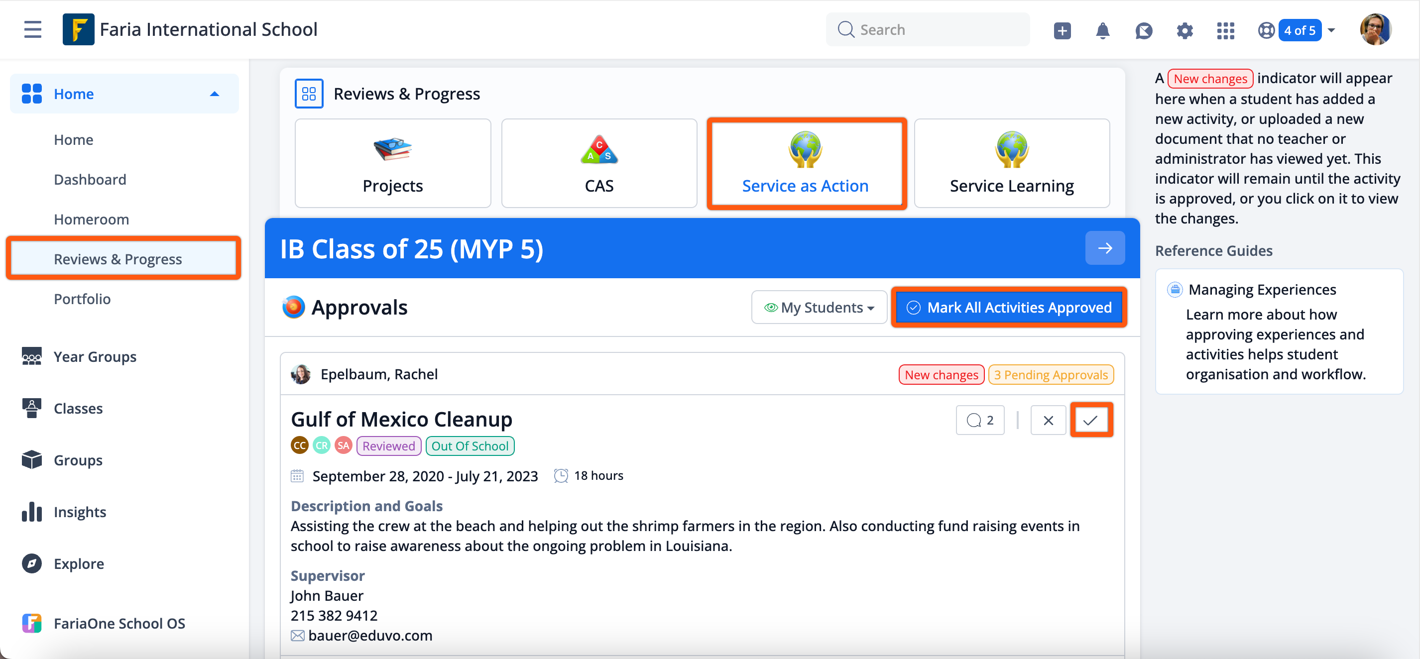
Task: Click the calendar icon beside the date range
Action: 297,475
